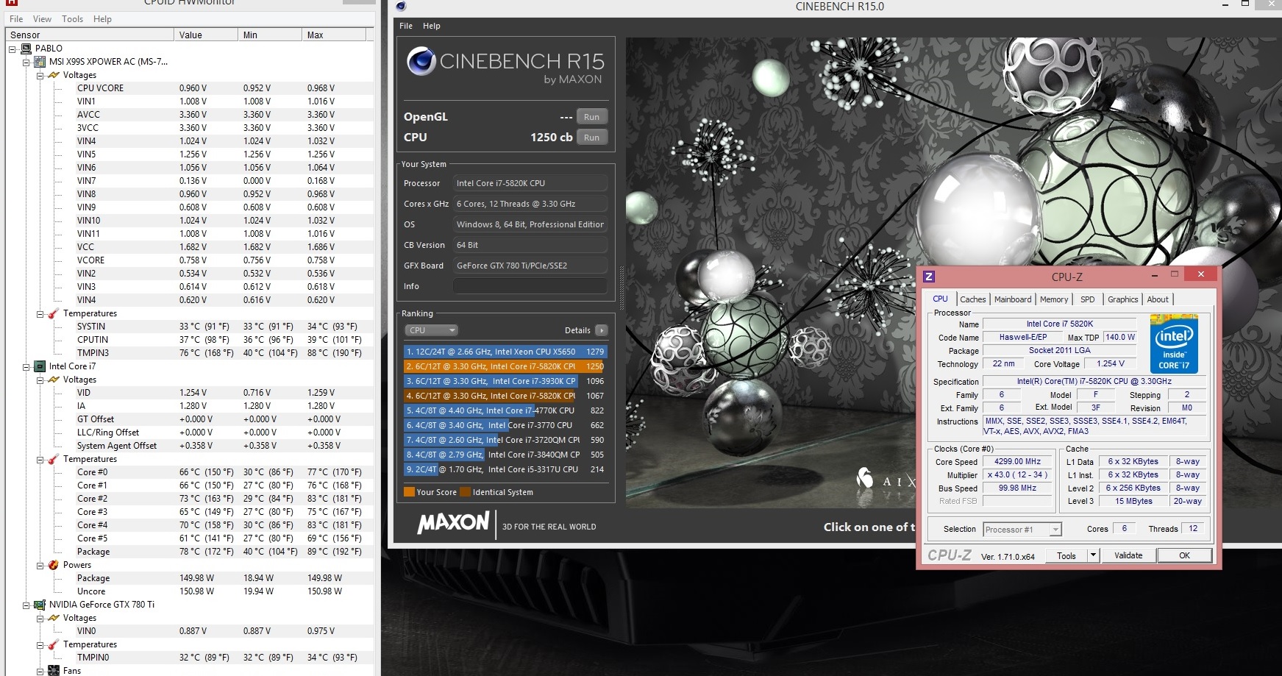Click the PABLO computer icon
1282x676 pixels.
pyautogui.click(x=26, y=49)
